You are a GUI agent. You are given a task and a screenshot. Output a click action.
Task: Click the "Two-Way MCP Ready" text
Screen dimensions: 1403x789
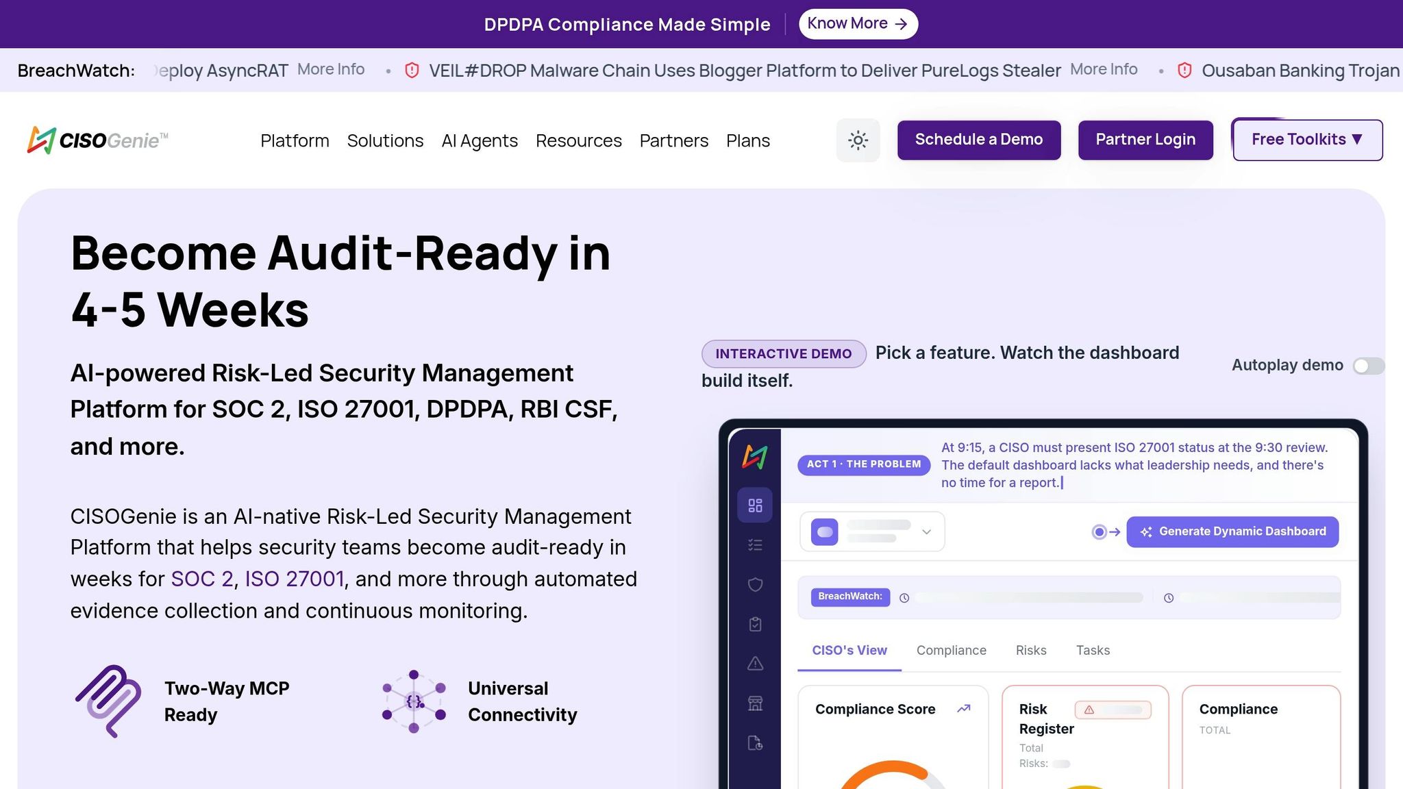227,701
